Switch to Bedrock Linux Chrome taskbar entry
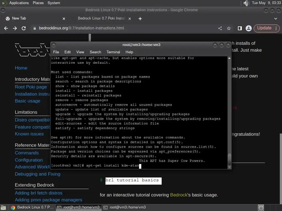282x211 pixels. (32, 207)
